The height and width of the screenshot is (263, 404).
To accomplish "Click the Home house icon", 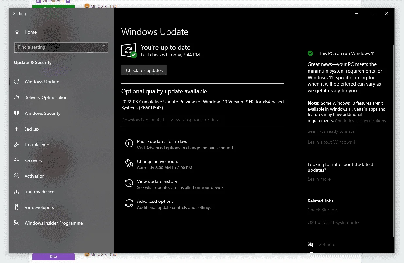I will pos(17,32).
